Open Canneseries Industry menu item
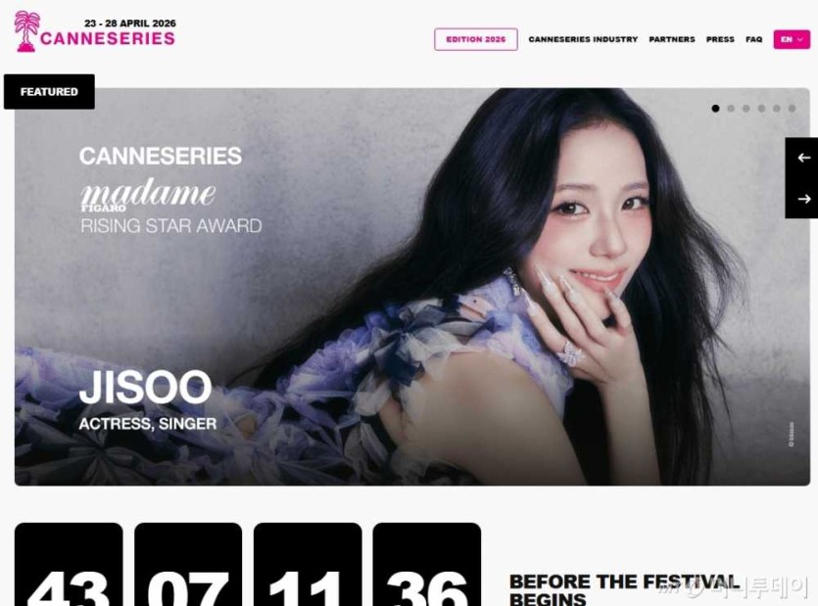 pos(583,39)
